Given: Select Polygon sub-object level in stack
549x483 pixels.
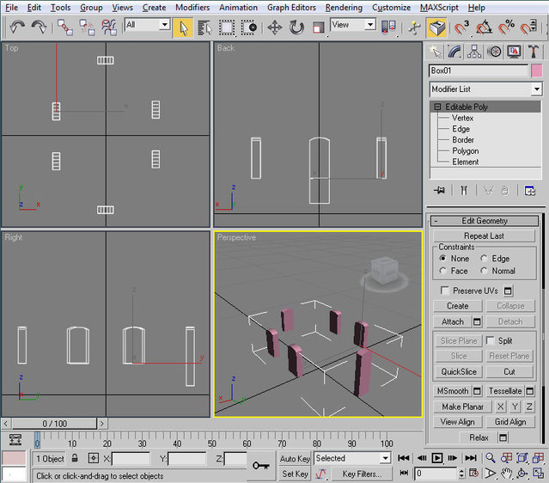Looking at the screenshot, I should [x=465, y=151].
